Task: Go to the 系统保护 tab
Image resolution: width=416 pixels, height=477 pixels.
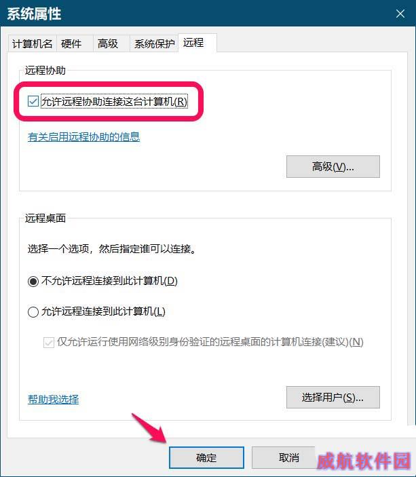Action: pos(154,44)
